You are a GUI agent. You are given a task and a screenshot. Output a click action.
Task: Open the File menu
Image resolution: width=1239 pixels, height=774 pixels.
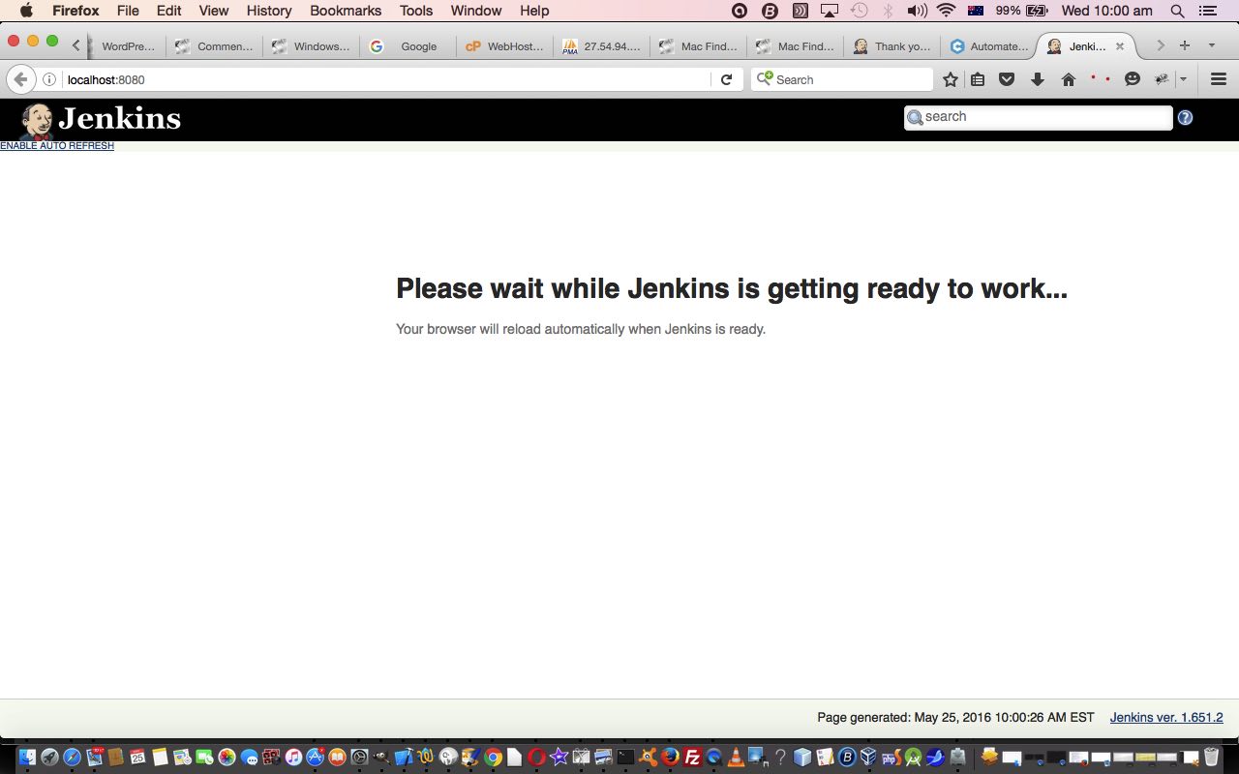pos(128,11)
